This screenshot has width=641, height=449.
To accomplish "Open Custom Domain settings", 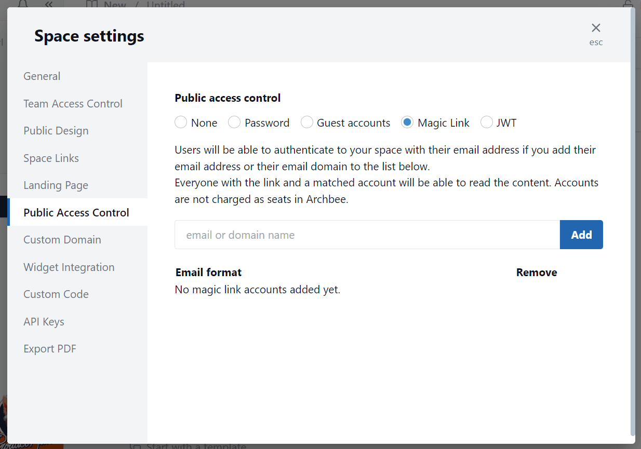I will [x=62, y=240].
